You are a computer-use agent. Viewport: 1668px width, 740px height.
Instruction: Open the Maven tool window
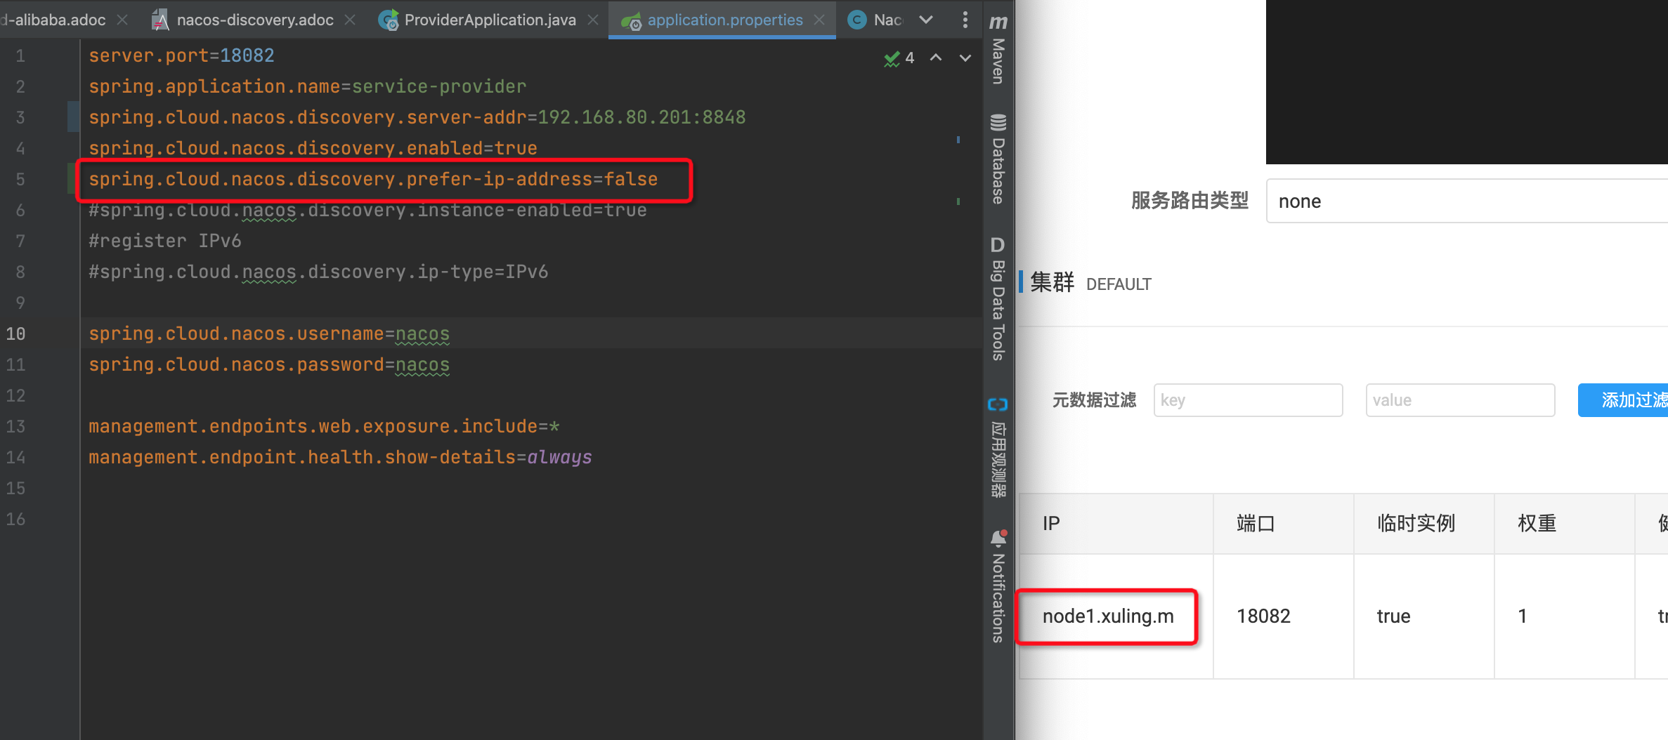point(998,51)
